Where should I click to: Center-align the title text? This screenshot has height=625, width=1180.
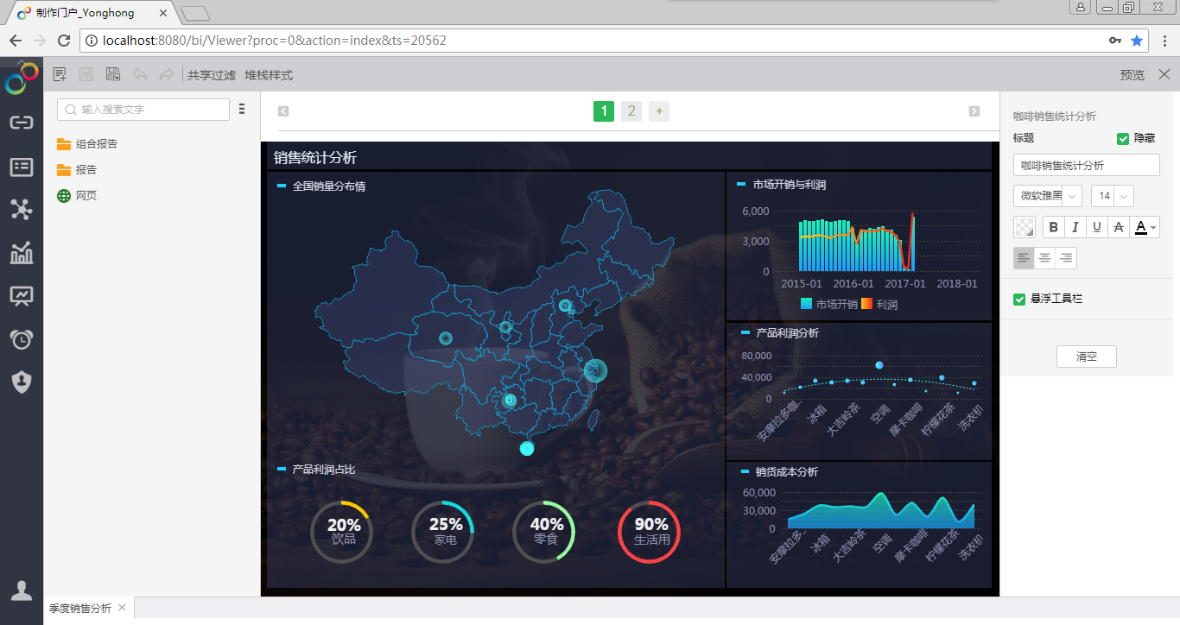pos(1045,258)
